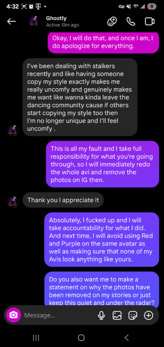Image resolution: width=164 pixels, height=347 pixels.
Task: Open Ghostly's profile picture in header
Action: (34, 22)
